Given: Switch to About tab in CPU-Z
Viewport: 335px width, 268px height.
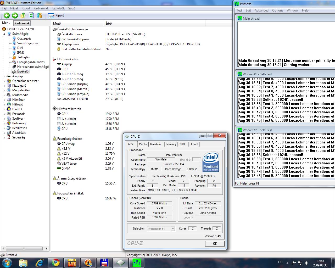Looking at the screenshot, I should click(x=194, y=144).
